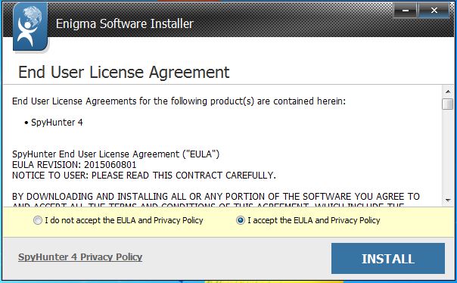Click the INSTALL button

pyautogui.click(x=388, y=259)
